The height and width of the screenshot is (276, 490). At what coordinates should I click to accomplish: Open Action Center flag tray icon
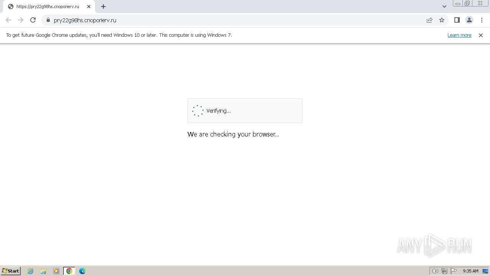(454, 271)
